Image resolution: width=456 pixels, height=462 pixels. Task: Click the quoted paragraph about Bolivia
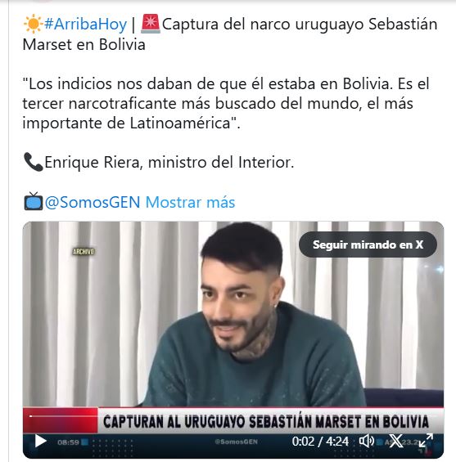(x=226, y=103)
